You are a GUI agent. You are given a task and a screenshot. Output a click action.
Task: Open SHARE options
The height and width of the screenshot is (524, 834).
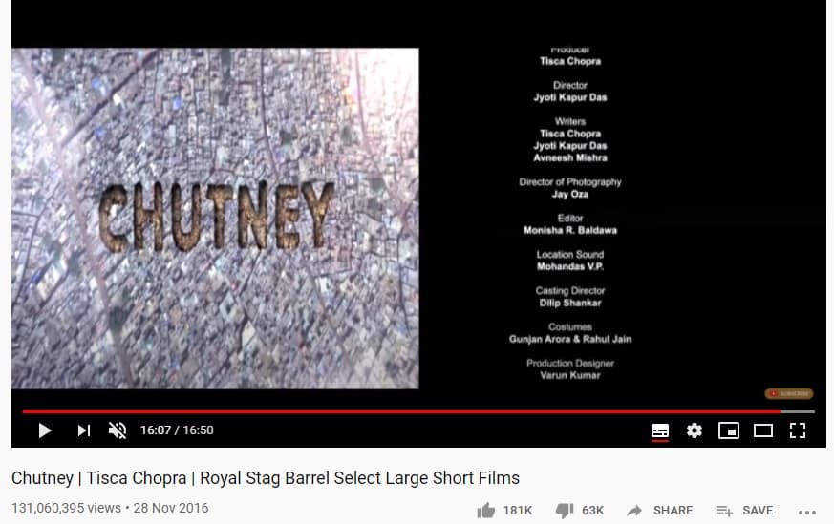coord(673,511)
